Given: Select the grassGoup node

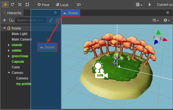Looking at the screenshot, I should tap(20, 56).
